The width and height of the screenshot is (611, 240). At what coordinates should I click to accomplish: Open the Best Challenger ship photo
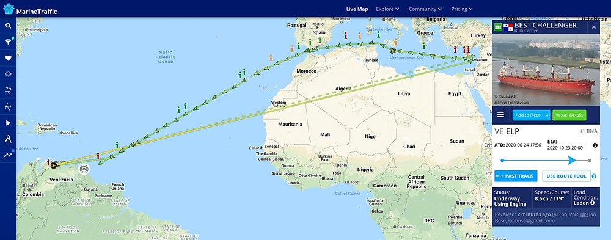[x=546, y=70]
